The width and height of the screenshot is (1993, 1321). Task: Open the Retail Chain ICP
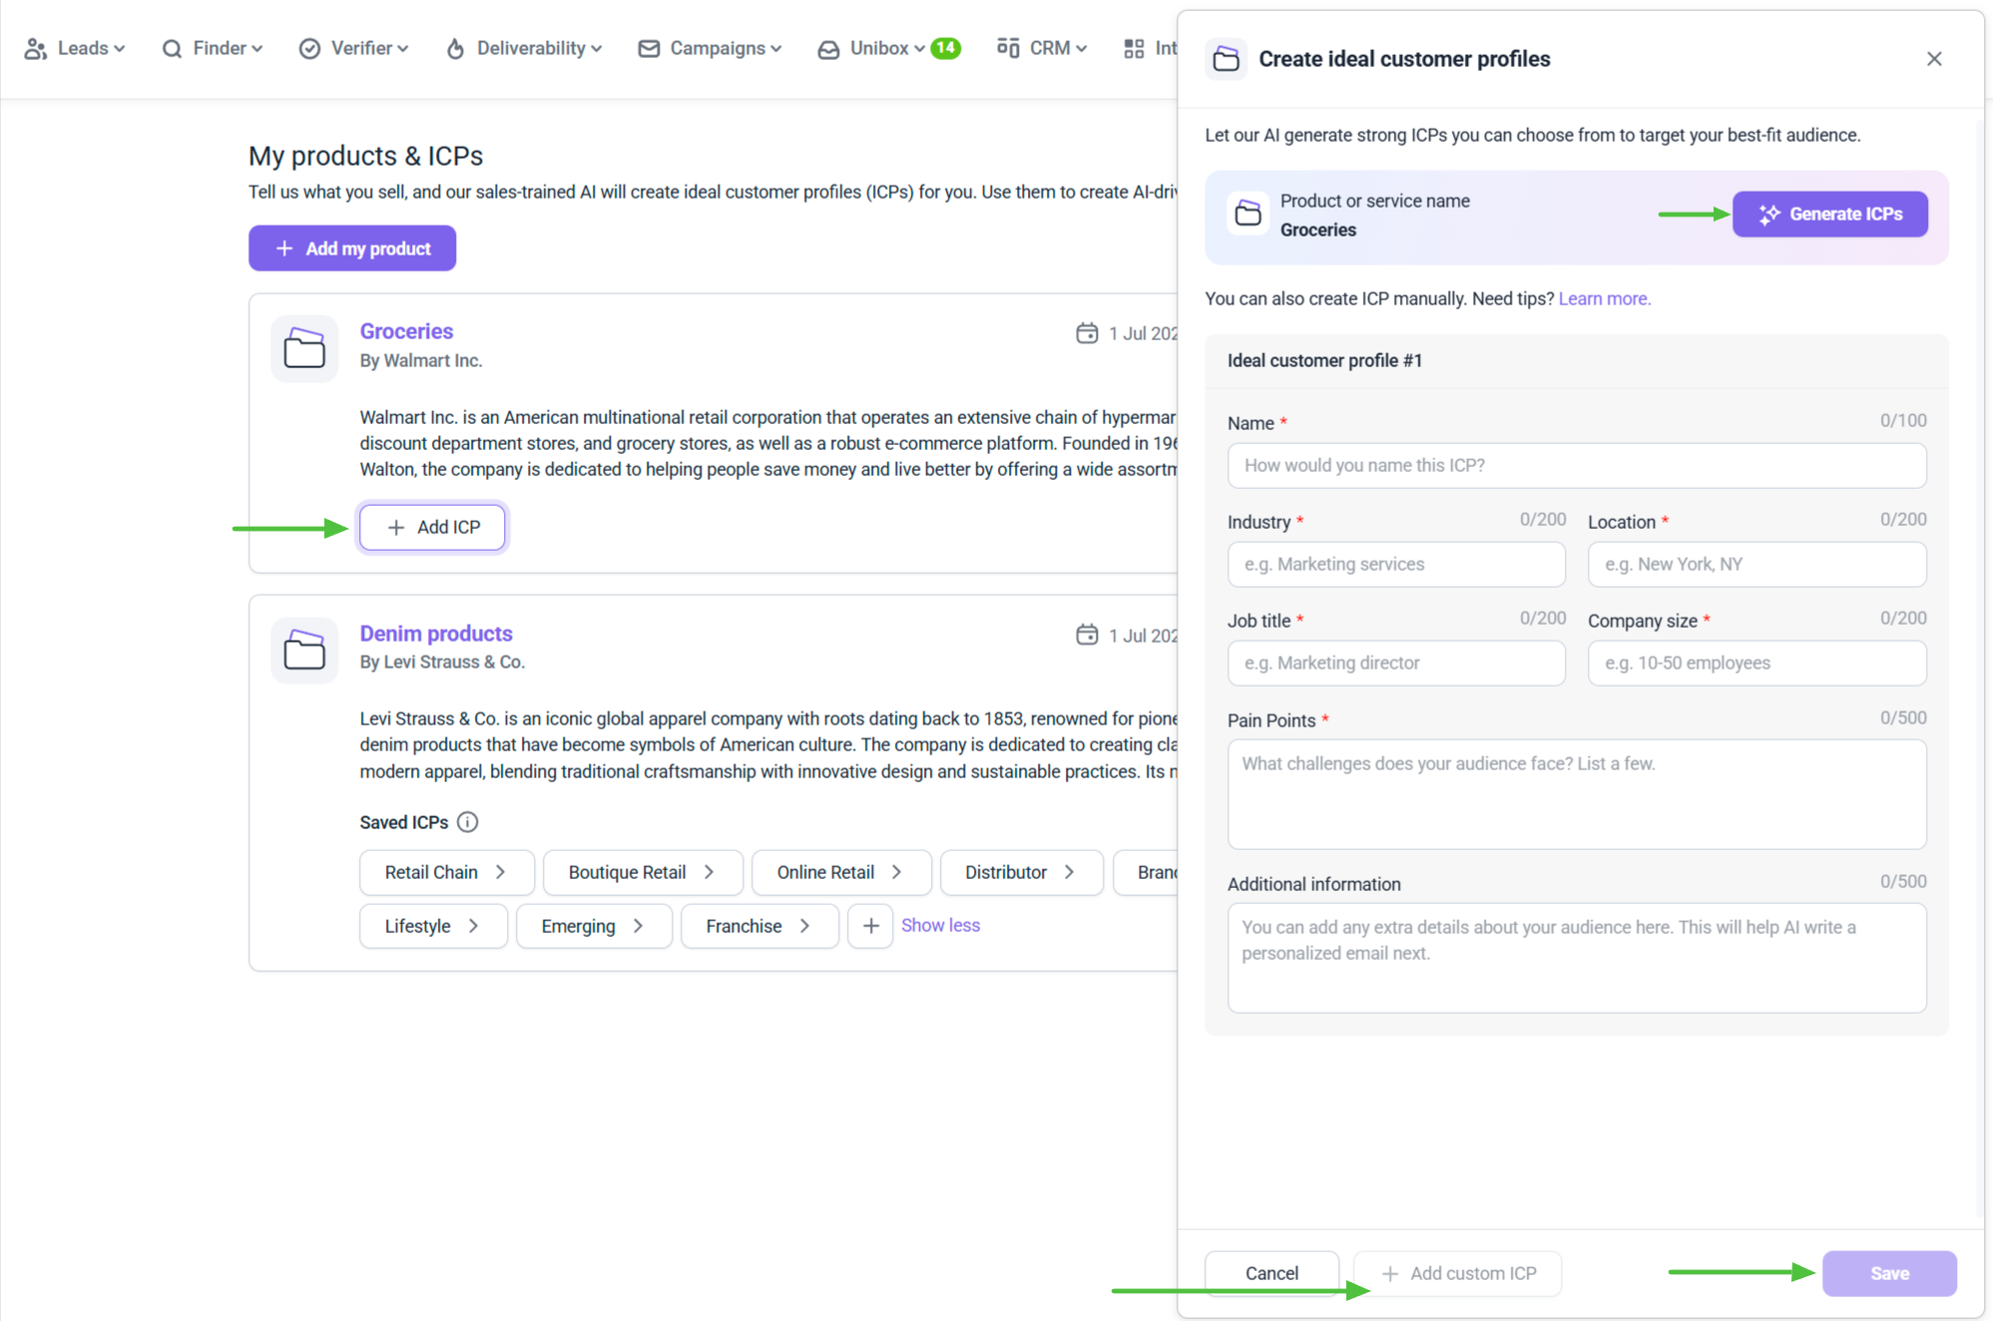click(x=447, y=872)
